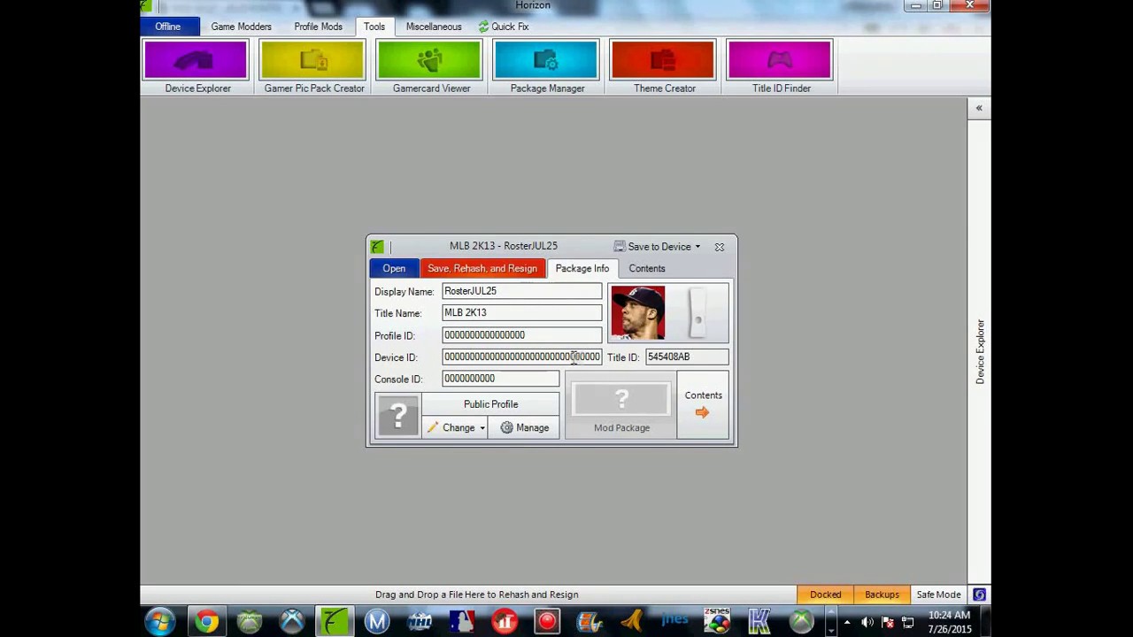Click the orange Contents arrow

702,412
